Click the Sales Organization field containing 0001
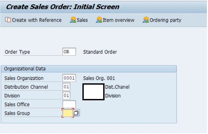 pos(69,78)
